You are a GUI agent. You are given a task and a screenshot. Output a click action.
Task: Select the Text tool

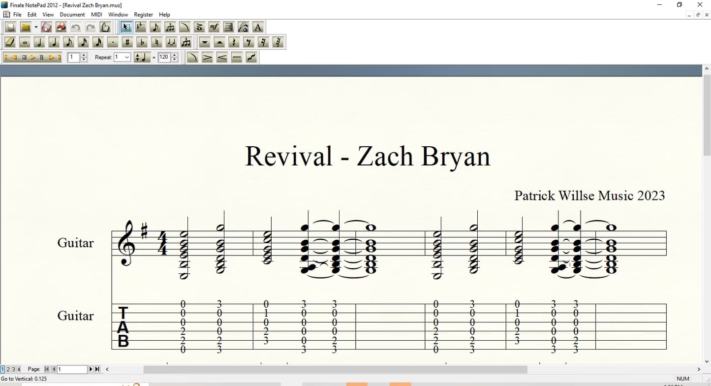[258, 27]
